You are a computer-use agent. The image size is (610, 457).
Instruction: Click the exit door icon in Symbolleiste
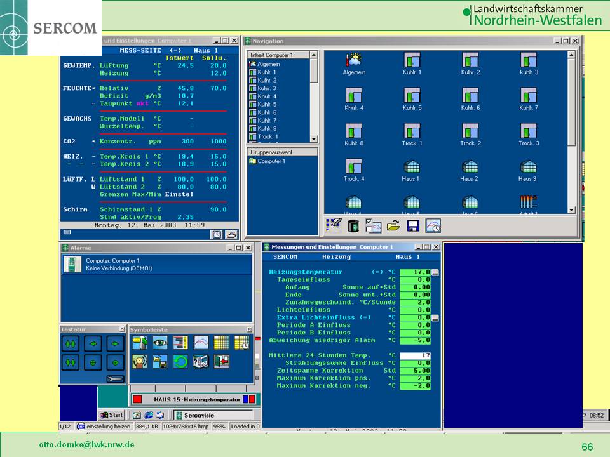pyautogui.click(x=221, y=362)
